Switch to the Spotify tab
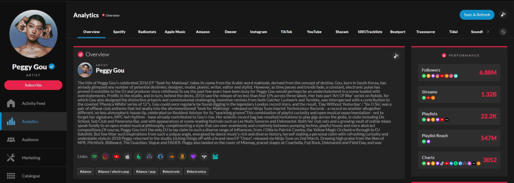Screen dimensions: 514x183 [x=119, y=32]
